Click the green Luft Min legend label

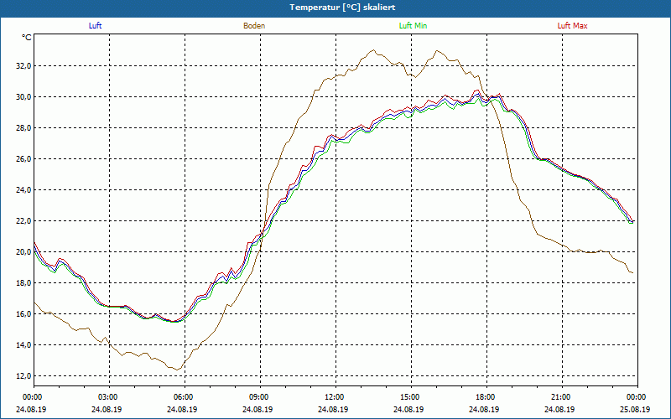pos(413,26)
